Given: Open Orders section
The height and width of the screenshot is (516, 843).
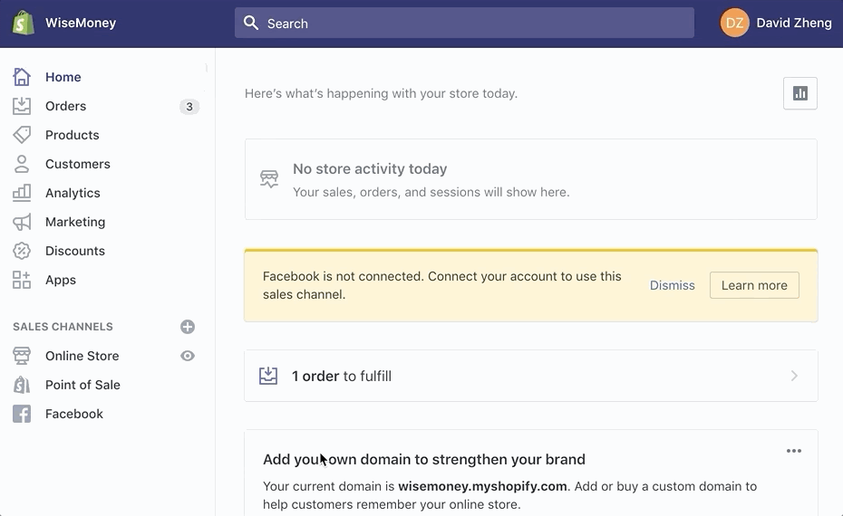Looking at the screenshot, I should point(65,106).
